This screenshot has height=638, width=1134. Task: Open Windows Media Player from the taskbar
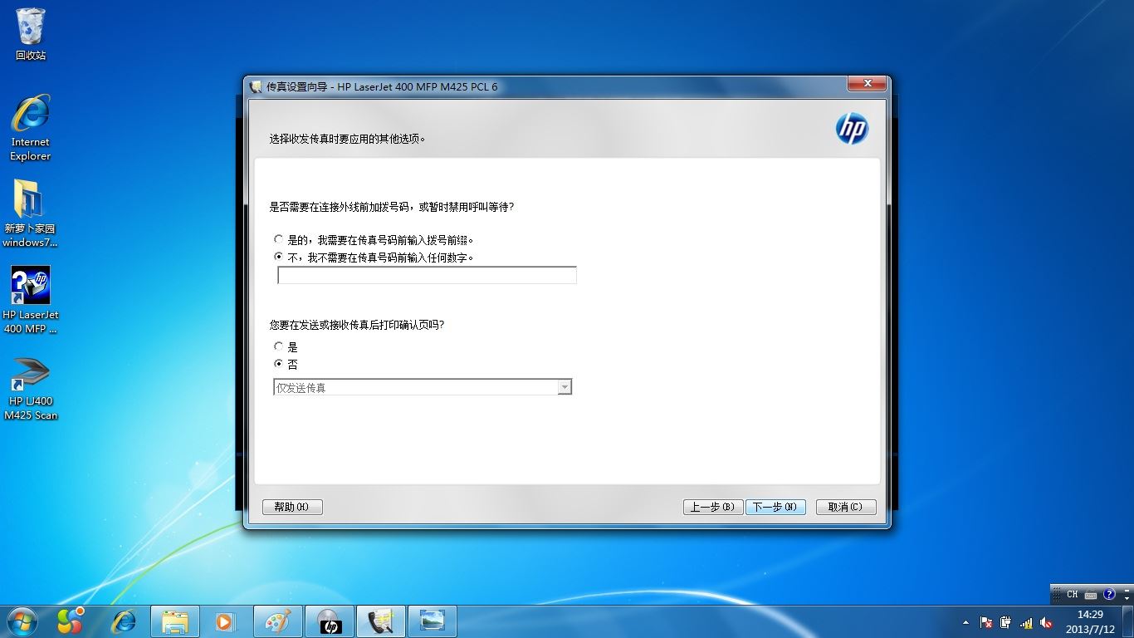[226, 621]
